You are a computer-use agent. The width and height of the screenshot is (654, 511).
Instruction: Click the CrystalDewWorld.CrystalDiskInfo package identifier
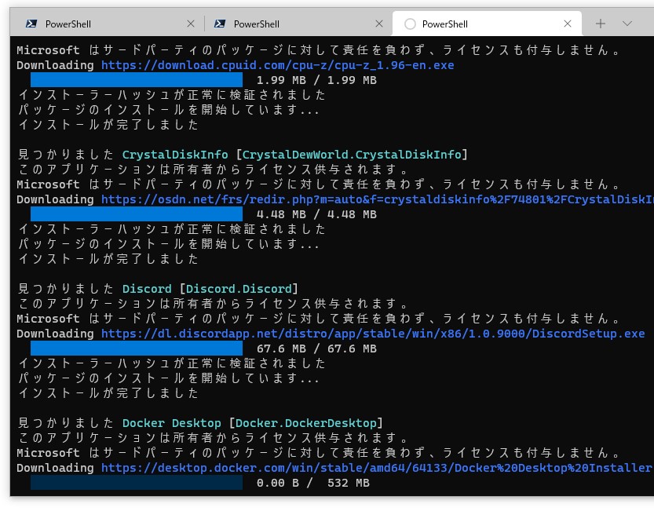pyautogui.click(x=338, y=155)
